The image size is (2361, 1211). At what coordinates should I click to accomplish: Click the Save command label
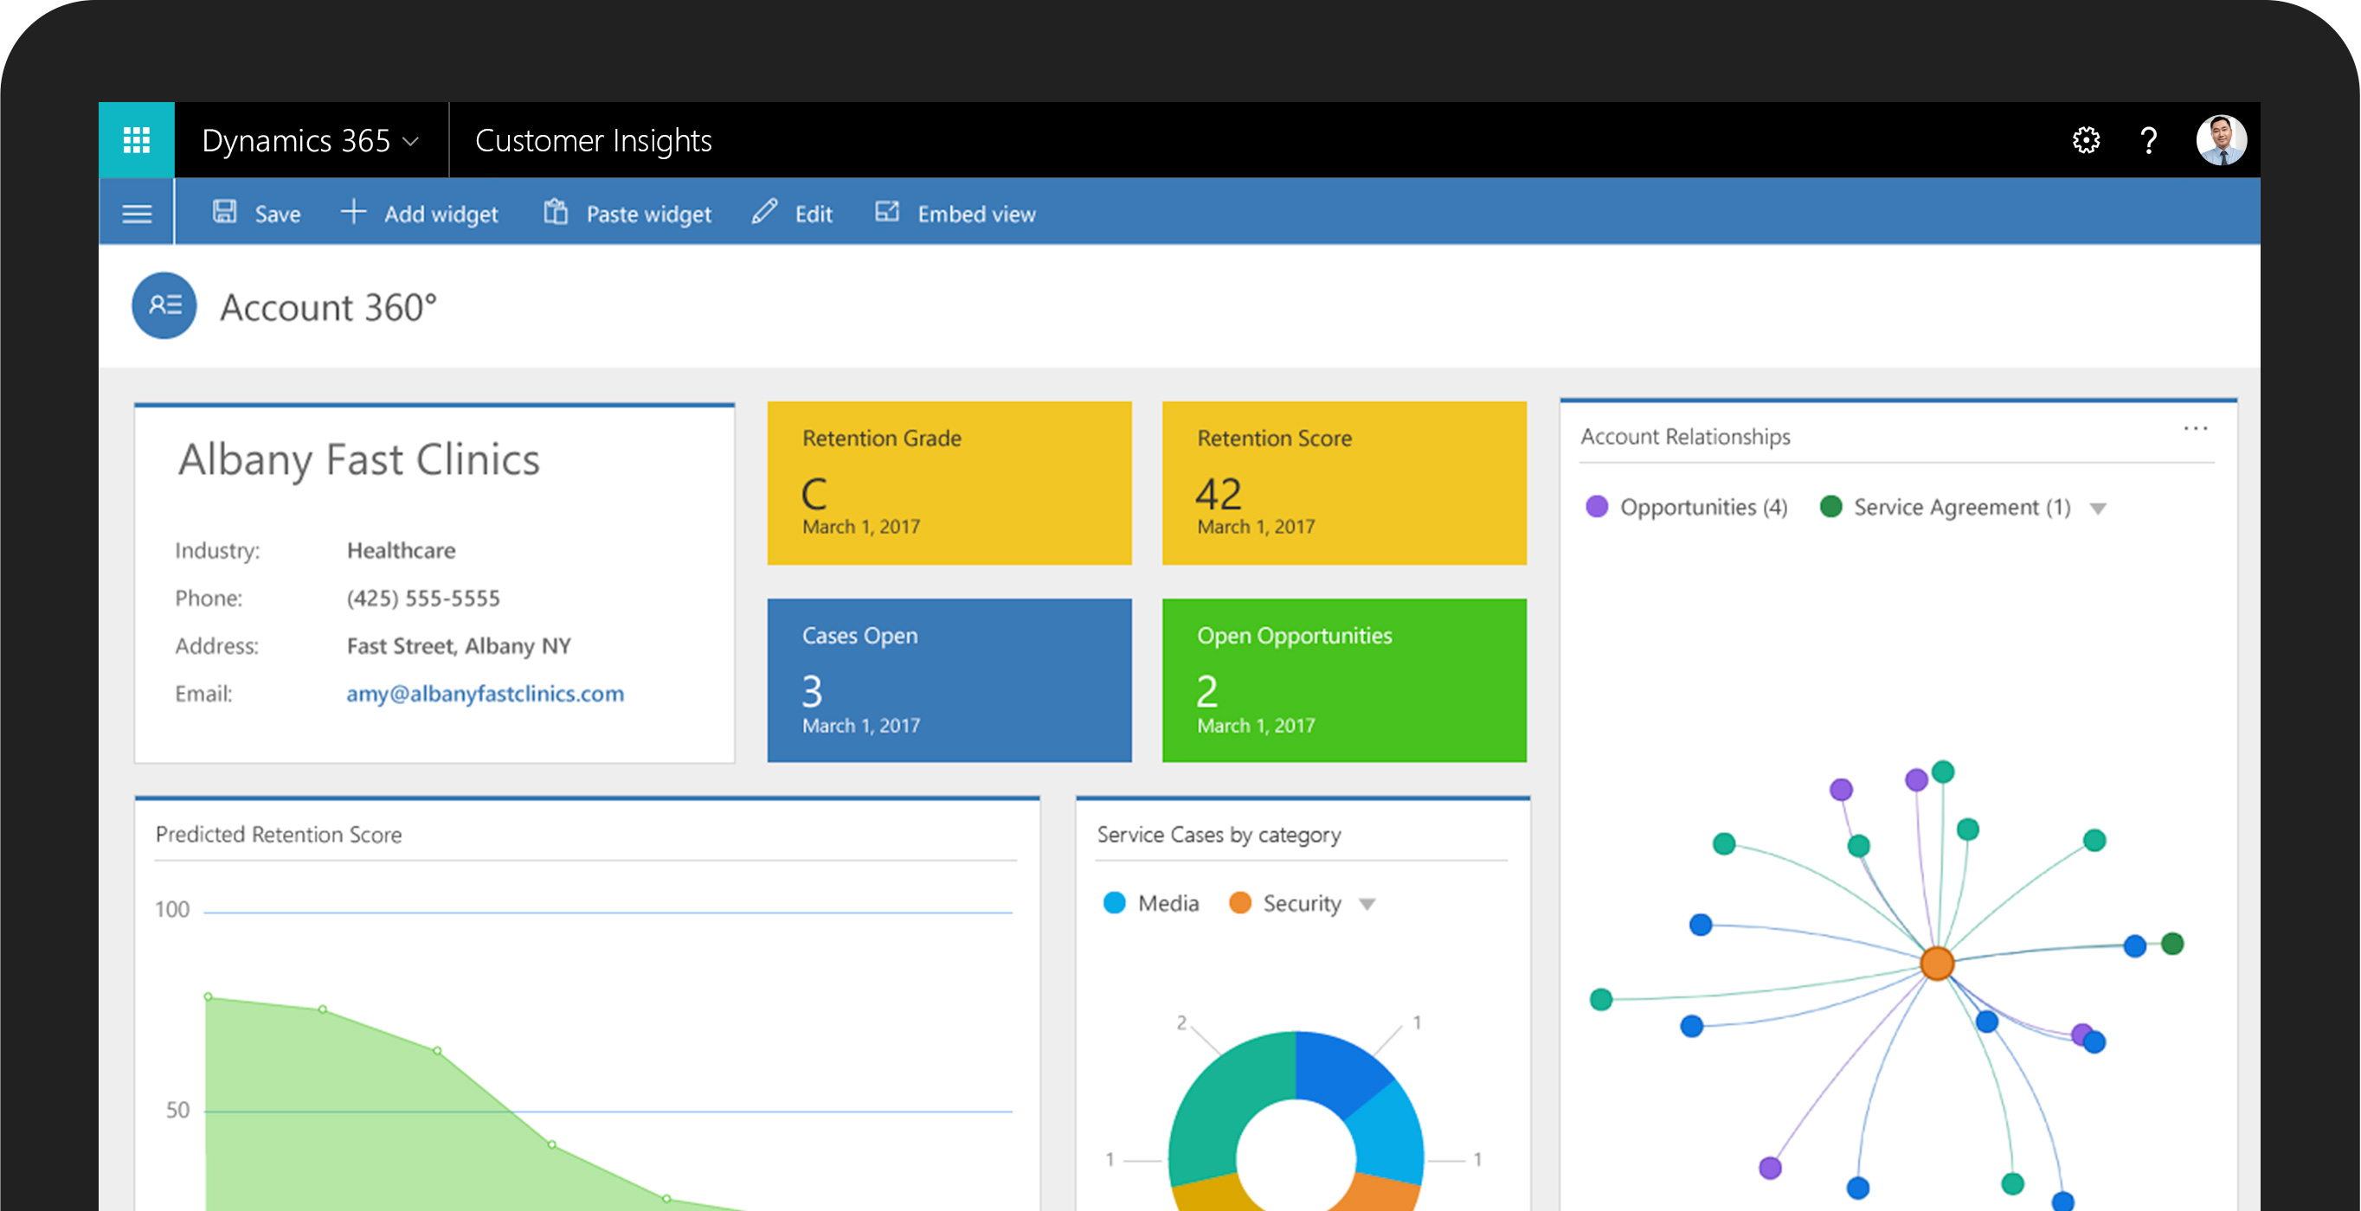tap(278, 214)
